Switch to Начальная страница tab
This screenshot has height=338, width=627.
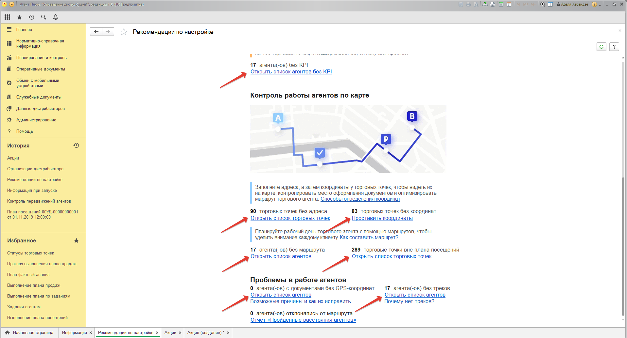coord(30,332)
